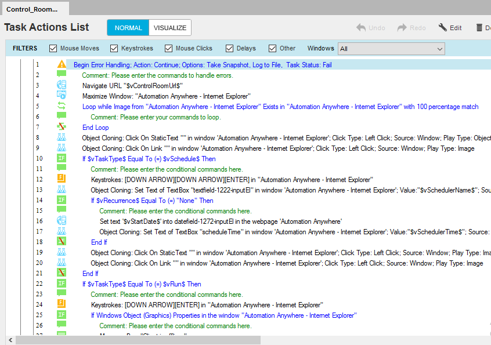The height and width of the screenshot is (345, 491).
Task: Click the Object Cloning flask icon on line 8
Action: click(x=62, y=138)
